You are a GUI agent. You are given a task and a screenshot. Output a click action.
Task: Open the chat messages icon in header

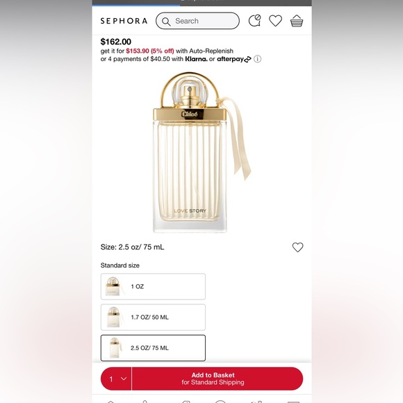point(255,21)
